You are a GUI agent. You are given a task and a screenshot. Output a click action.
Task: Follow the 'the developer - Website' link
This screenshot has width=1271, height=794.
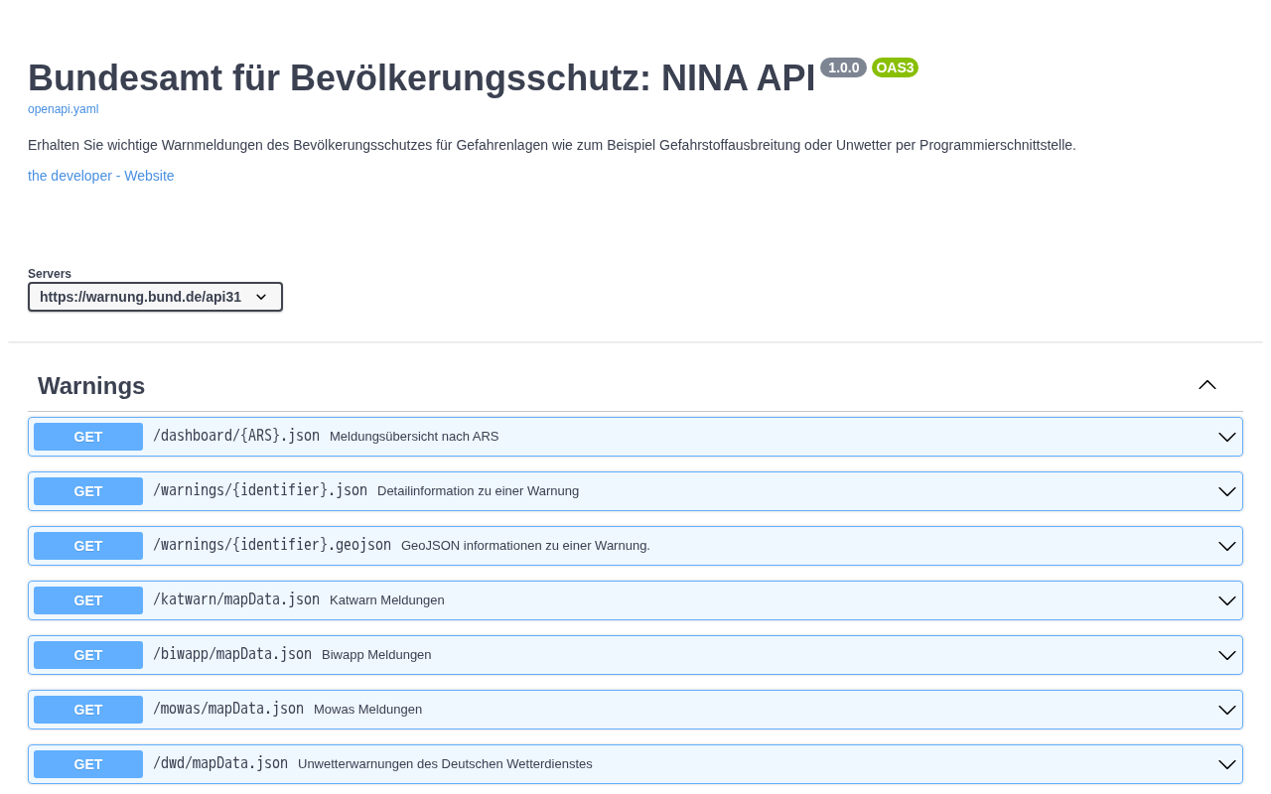[100, 176]
